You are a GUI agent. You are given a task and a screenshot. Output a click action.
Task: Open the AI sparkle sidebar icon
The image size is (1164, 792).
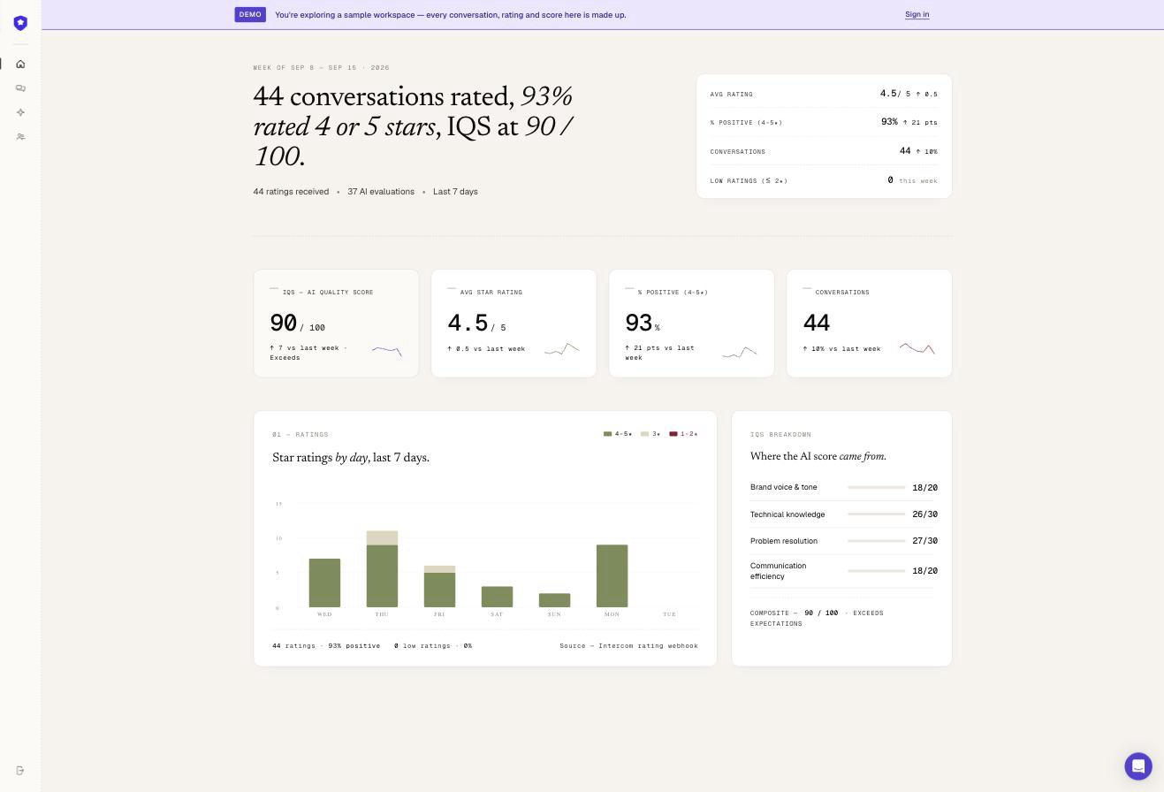point(20,112)
